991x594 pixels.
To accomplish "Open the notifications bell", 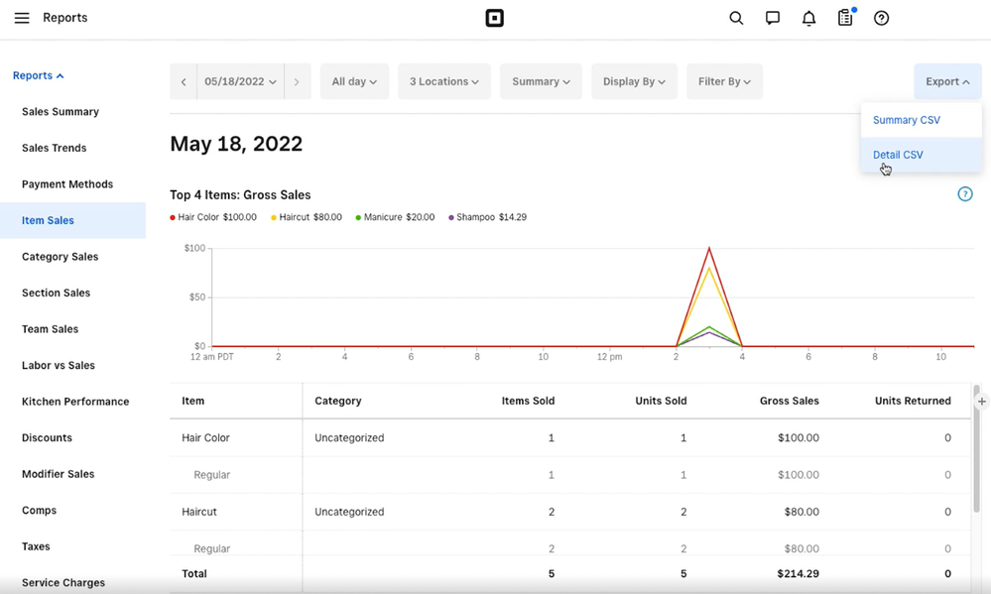I will [809, 18].
